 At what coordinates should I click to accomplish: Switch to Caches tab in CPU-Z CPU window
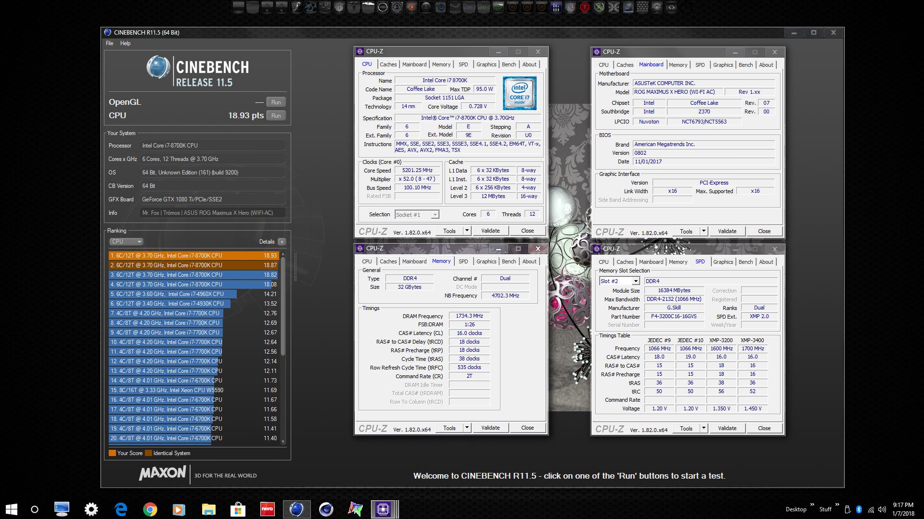[x=388, y=64]
